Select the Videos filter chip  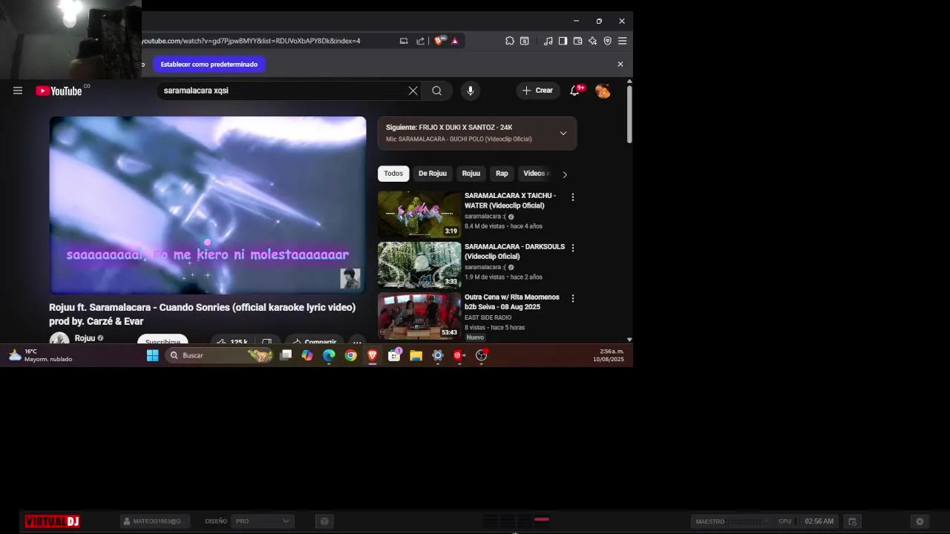click(x=536, y=174)
